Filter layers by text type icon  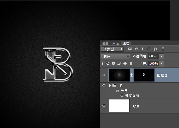coord(142,49)
